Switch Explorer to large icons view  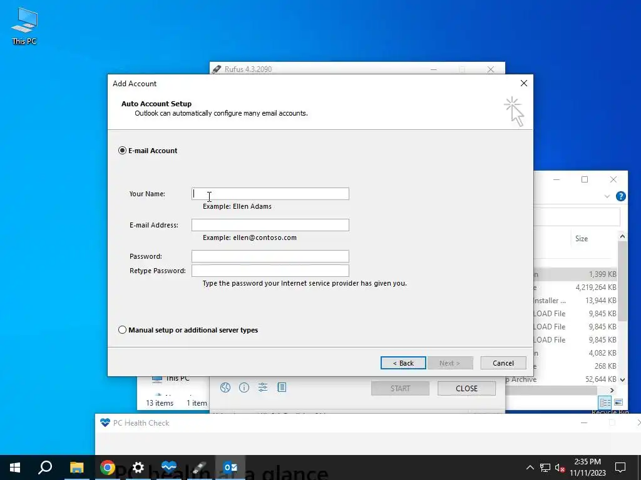(618, 402)
